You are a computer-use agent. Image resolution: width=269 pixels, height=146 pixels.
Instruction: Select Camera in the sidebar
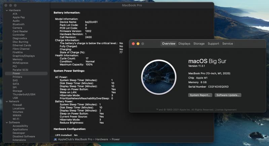coord(17,28)
